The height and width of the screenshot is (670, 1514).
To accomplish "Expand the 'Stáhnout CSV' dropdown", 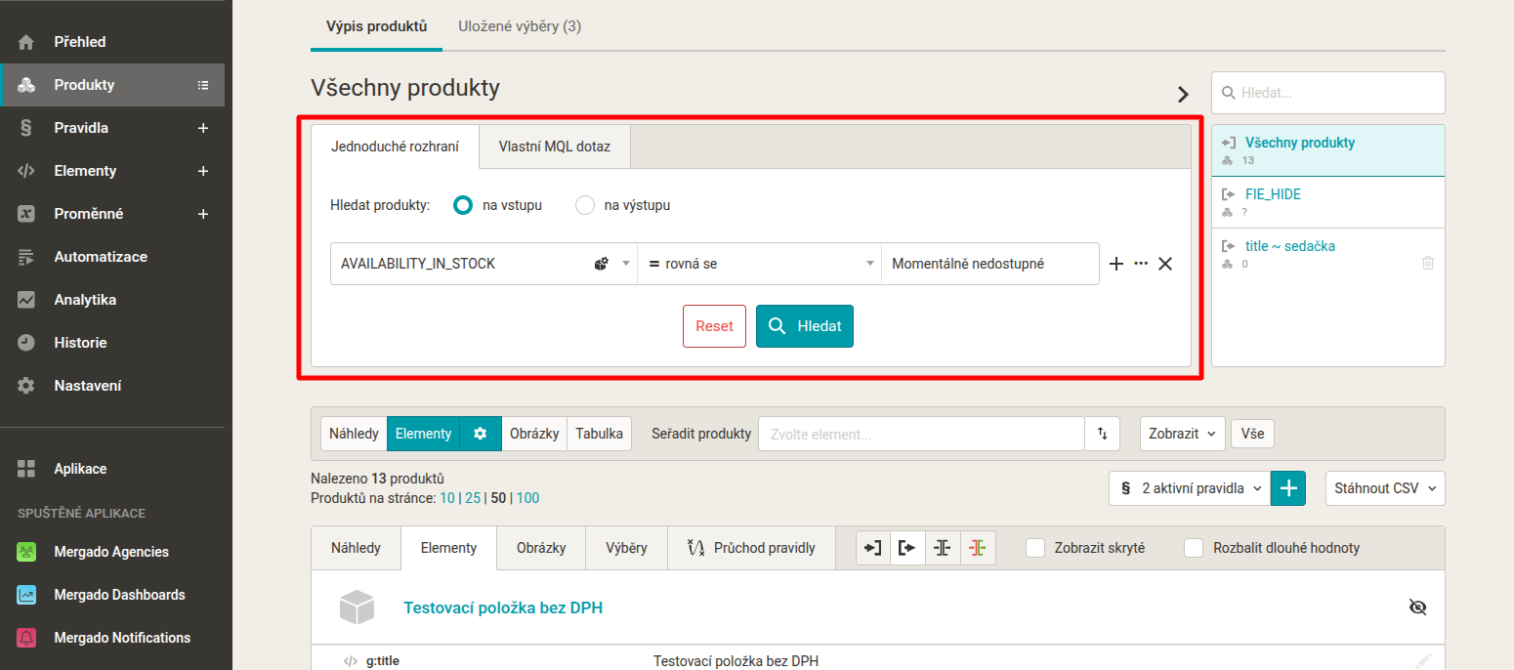I will [x=1384, y=488].
